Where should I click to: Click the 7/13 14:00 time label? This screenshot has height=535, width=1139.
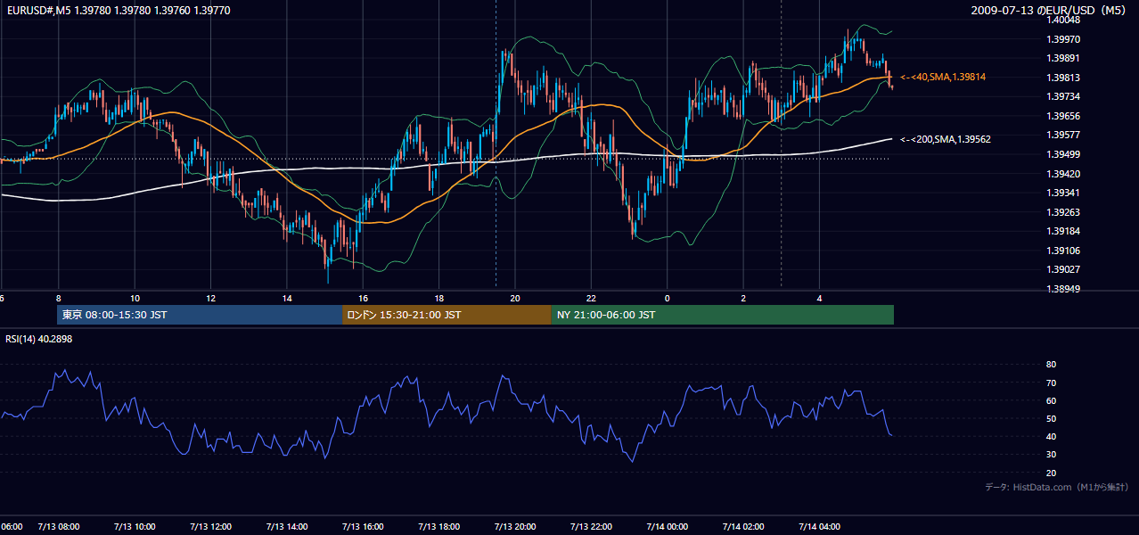(x=287, y=526)
